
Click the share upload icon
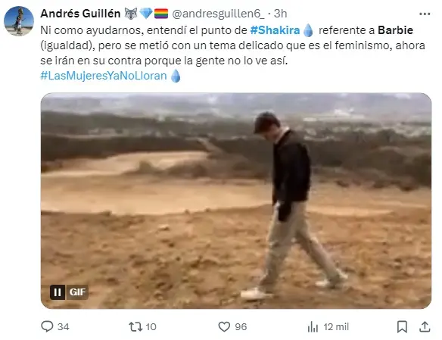tap(425, 327)
